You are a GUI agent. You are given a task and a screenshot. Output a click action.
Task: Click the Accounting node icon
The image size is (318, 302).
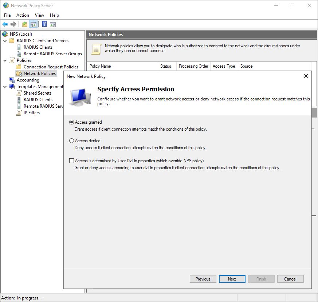12,80
